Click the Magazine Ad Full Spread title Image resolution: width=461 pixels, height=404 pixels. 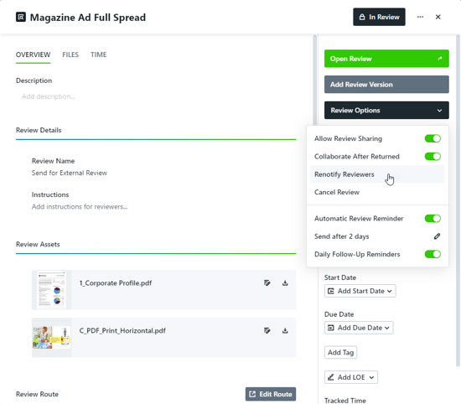pos(88,18)
